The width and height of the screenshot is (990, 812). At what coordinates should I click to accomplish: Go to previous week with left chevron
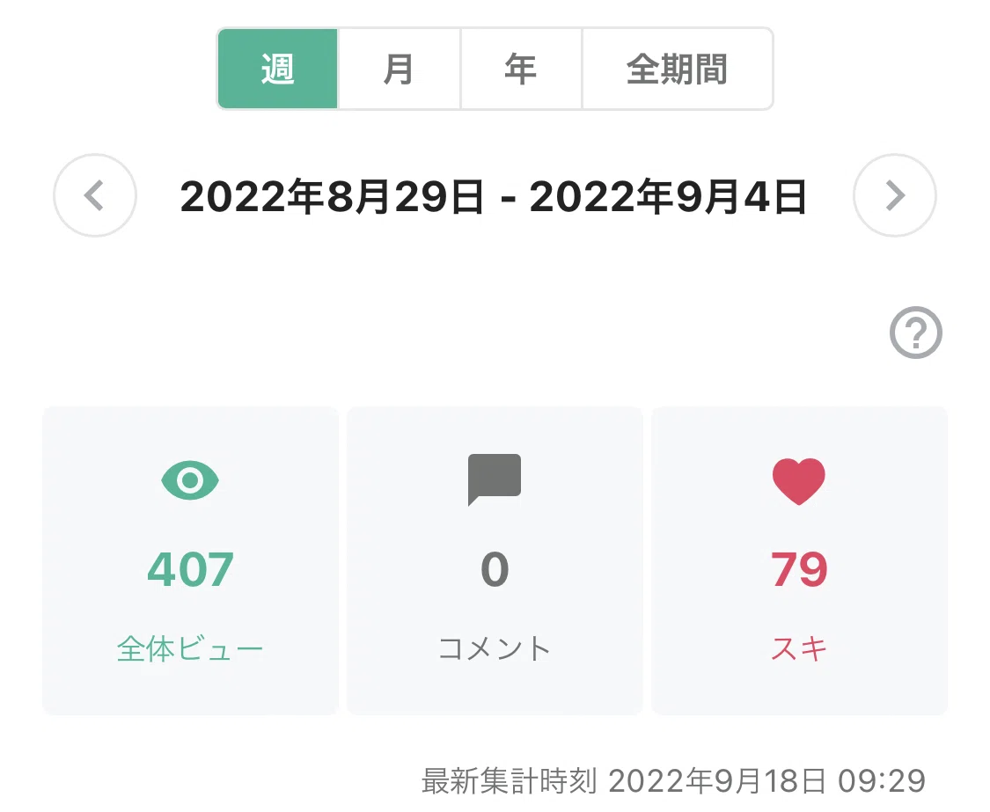click(95, 195)
